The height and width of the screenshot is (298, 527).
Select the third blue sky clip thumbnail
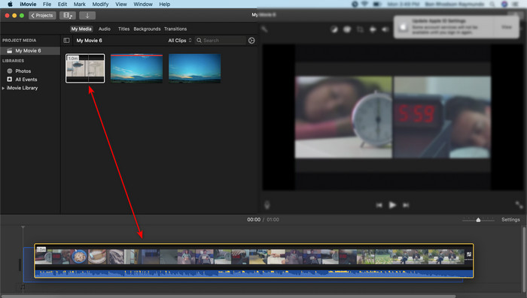[x=194, y=68]
